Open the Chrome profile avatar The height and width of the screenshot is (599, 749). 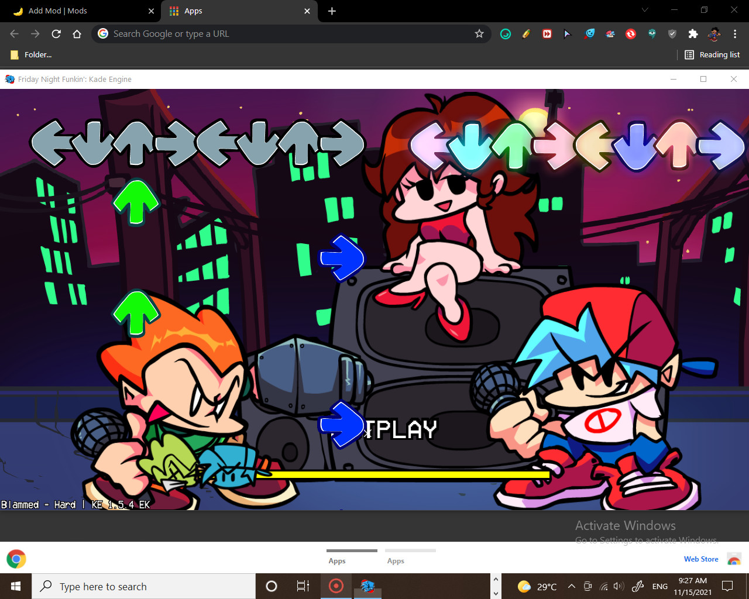[714, 34]
